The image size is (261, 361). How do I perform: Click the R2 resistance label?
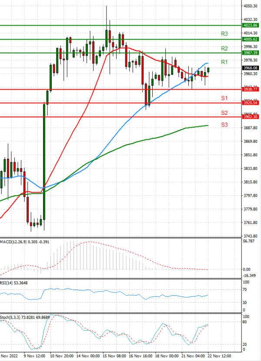click(x=224, y=48)
